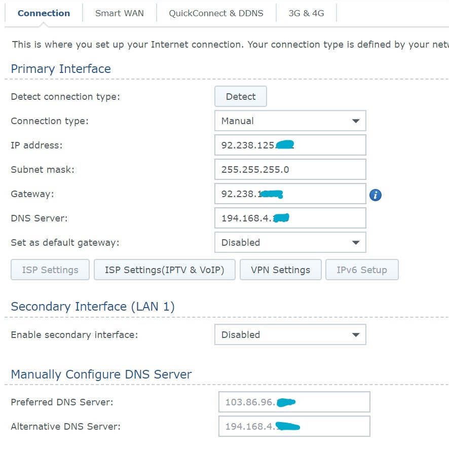Click the Alternative DNS Server field
Viewport: 449px width, 452px height.
294,426
